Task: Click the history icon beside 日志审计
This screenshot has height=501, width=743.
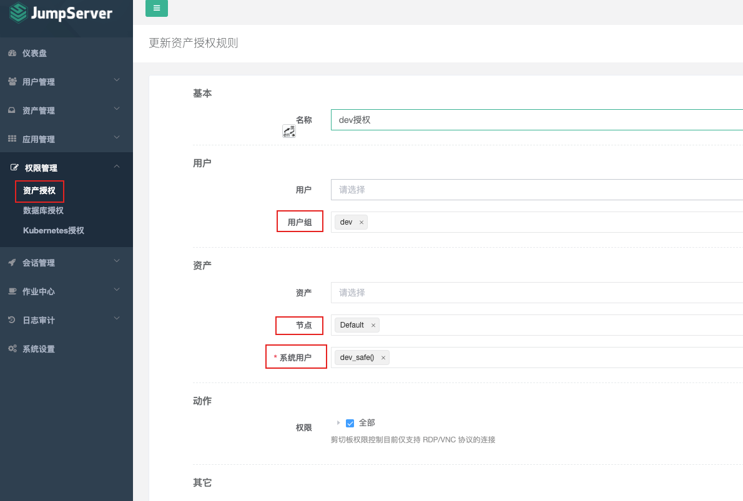Action: click(12, 320)
